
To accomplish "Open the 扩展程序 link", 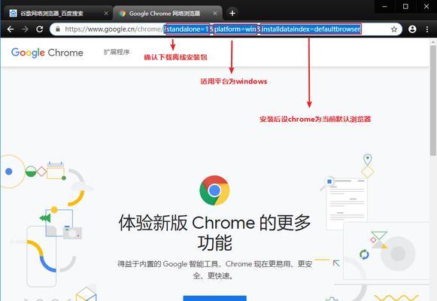I will pos(117,52).
